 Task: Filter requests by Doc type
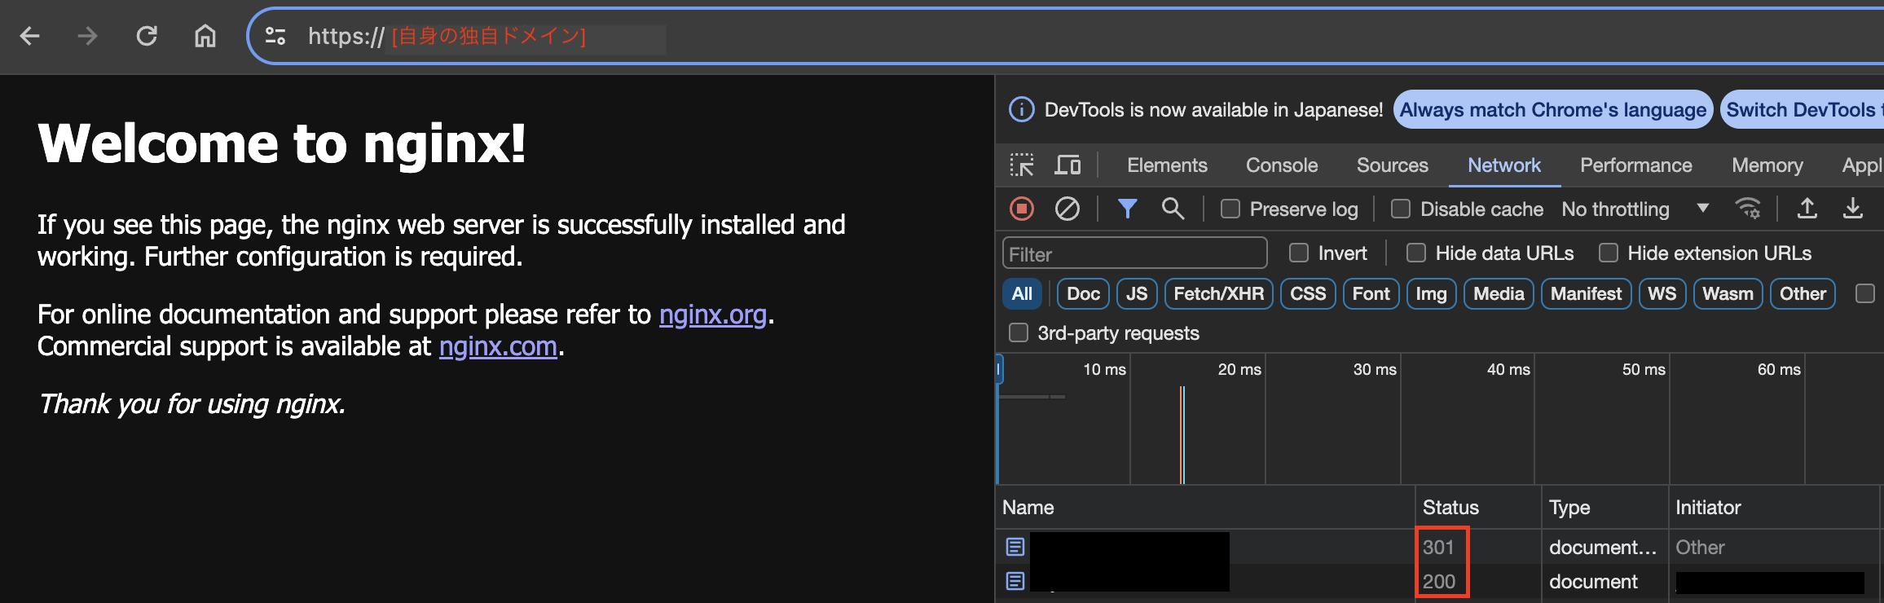point(1083,293)
